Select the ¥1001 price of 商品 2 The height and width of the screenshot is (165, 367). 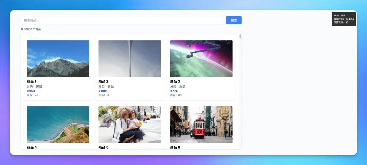point(103,91)
